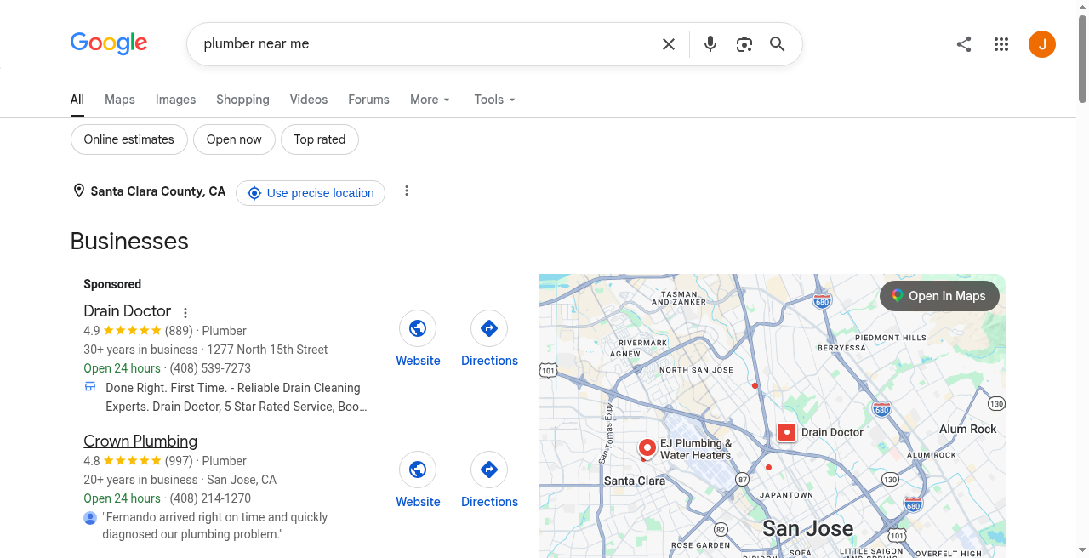Click the Businesses section heading
The width and height of the screenshot is (1089, 558).
point(129,242)
